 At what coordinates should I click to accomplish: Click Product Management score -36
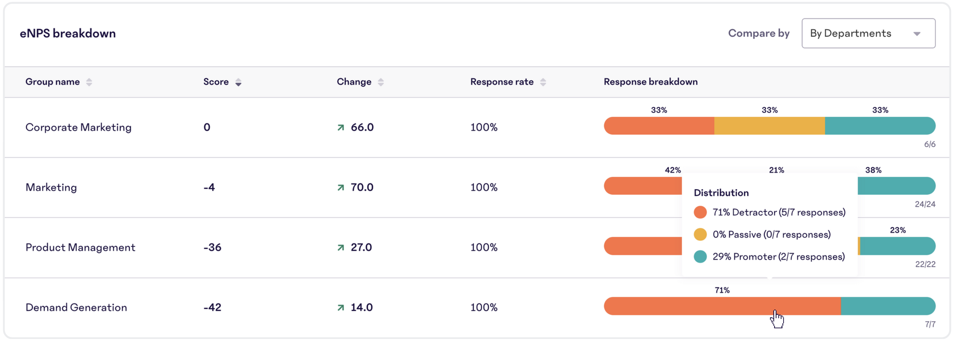[x=212, y=248]
